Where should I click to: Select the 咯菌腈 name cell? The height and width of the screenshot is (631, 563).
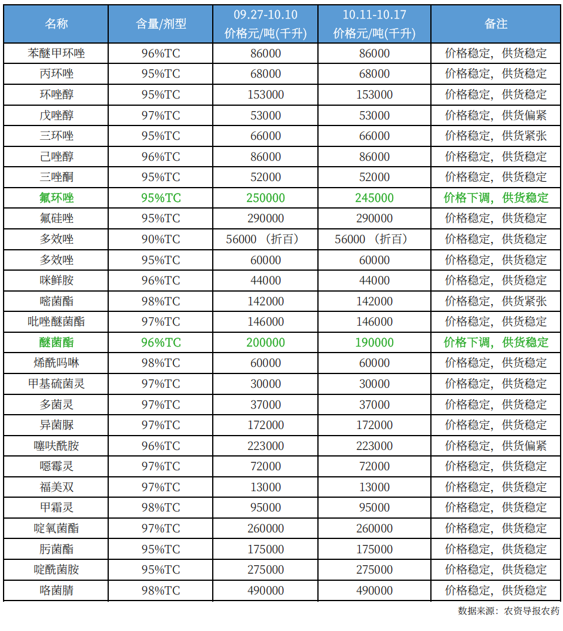click(56, 590)
